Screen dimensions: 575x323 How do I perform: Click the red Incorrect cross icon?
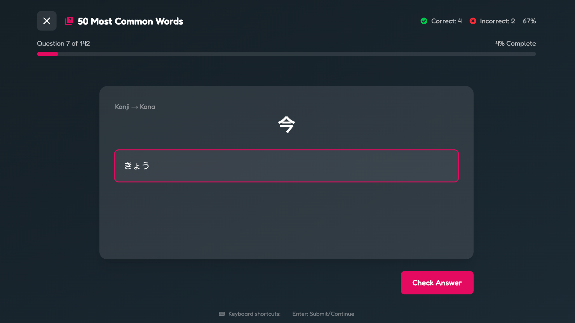tap(473, 21)
